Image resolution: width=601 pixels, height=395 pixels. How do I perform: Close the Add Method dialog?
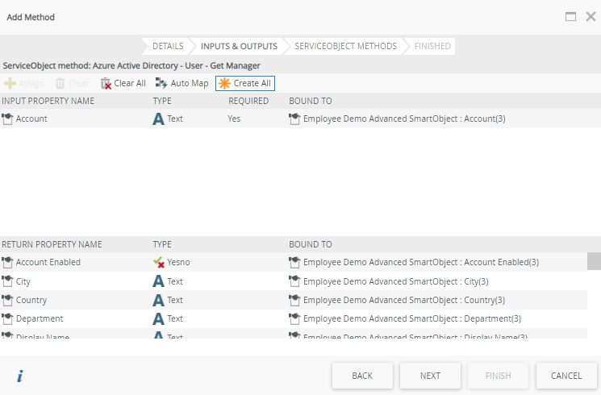(591, 17)
